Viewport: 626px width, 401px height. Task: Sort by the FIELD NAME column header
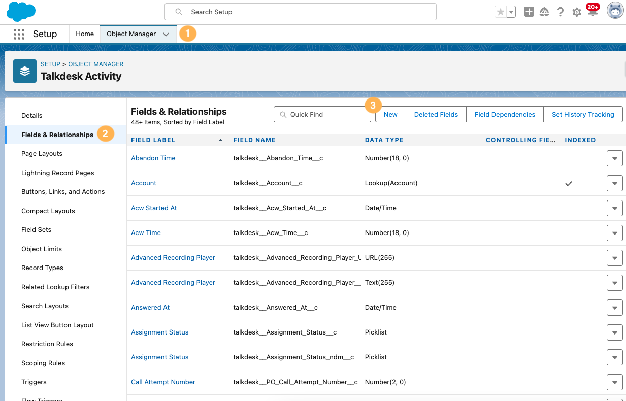click(254, 140)
